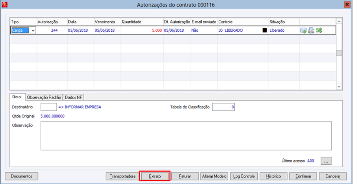
Task: Click the printer icon for authorization 244
Action: [311, 30]
